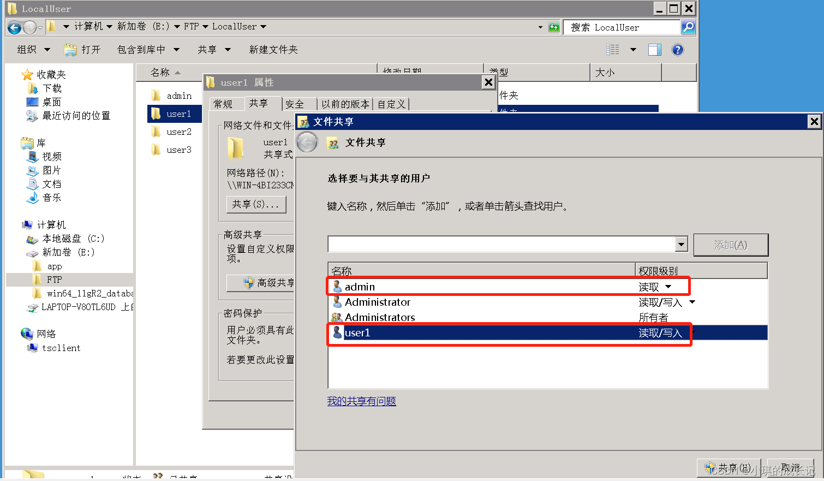The image size is (824, 481).
Task: Click the search magnifier icon
Action: pyautogui.click(x=688, y=27)
